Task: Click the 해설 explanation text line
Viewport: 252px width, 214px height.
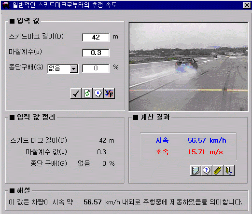Action: 126,202
